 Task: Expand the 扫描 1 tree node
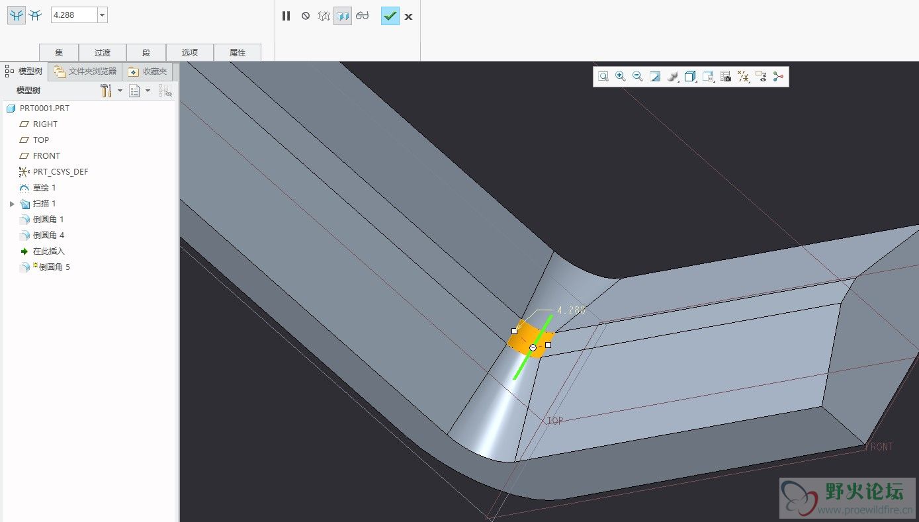tap(12, 204)
